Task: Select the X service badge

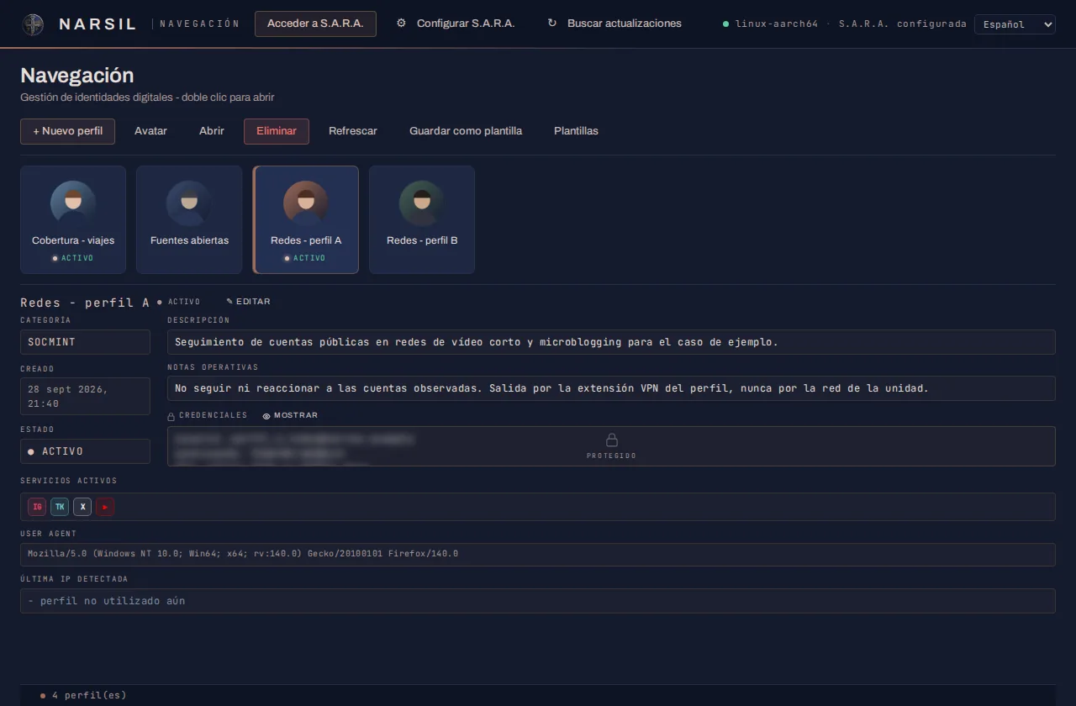Action: (82, 507)
